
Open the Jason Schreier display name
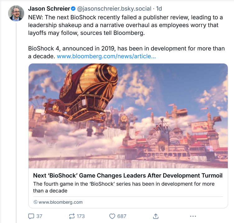pos(49,9)
